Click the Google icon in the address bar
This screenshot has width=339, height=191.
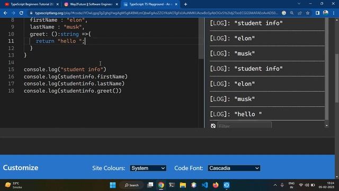(x=284, y=13)
